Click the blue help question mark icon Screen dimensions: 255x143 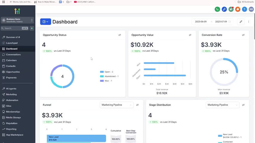pyautogui.click(x=245, y=9)
